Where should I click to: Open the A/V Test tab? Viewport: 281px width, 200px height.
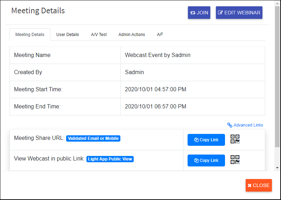tap(99, 35)
